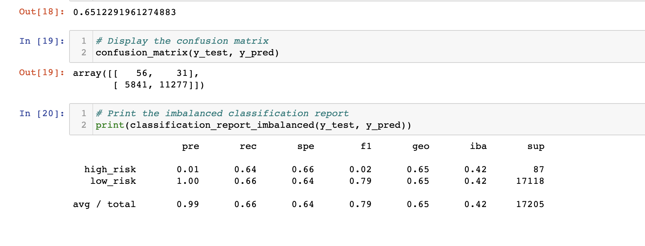This screenshot has height=246, width=645.
Task: Click the '# Display the confusion matrix' comment
Action: (182, 41)
